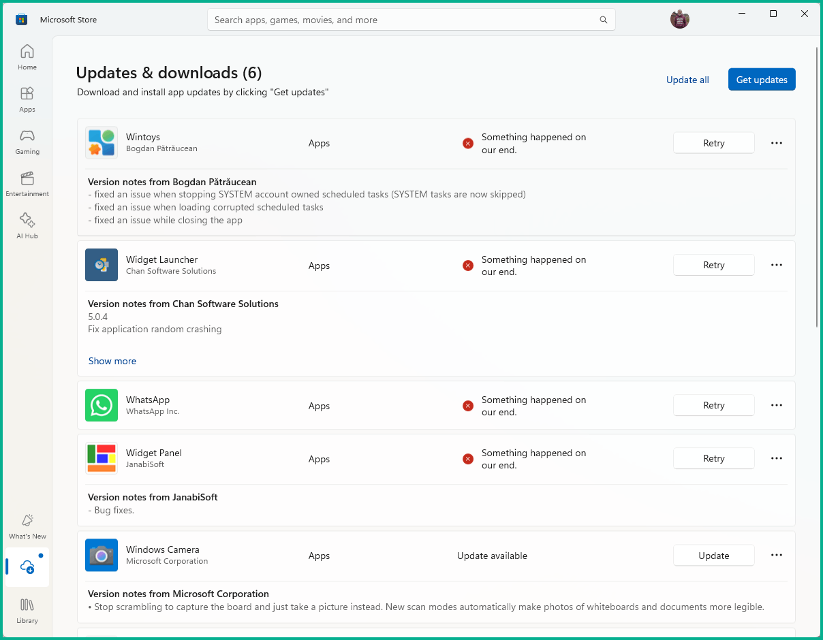The image size is (823, 640).
Task: Click the WhatsApp error status icon
Action: tap(468, 406)
